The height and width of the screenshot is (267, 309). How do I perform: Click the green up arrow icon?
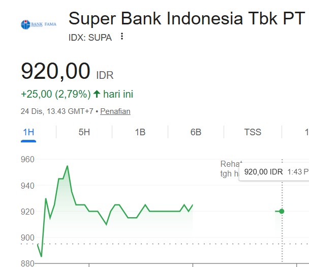tap(97, 94)
